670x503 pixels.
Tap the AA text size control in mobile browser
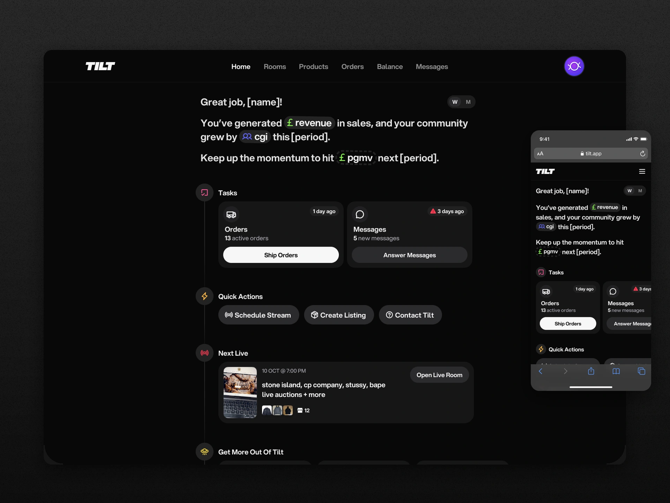[540, 153]
